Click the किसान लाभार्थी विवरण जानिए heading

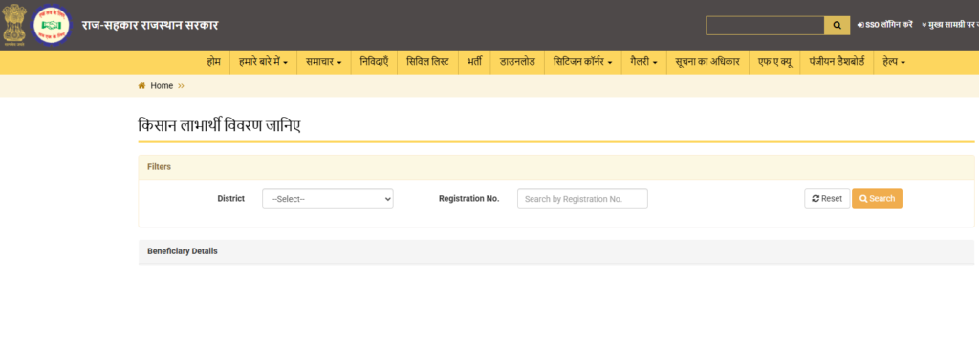219,125
